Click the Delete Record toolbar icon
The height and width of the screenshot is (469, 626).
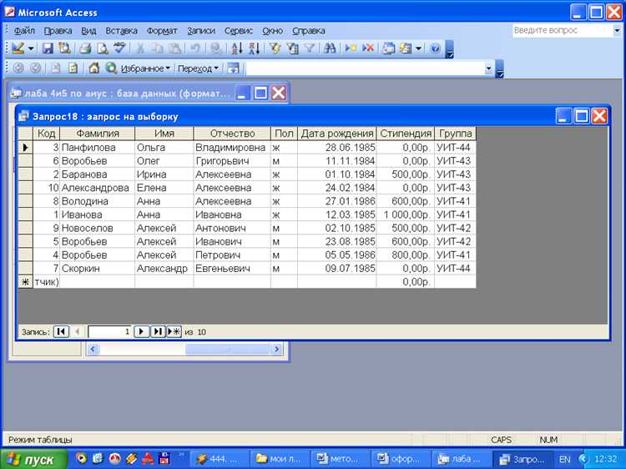(x=368, y=49)
